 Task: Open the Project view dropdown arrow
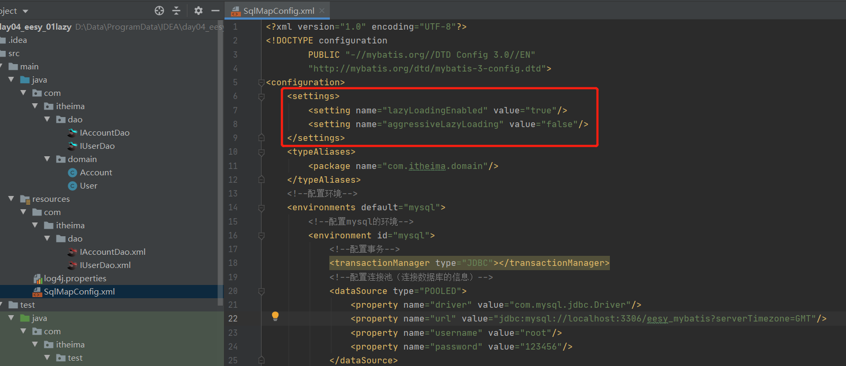(x=25, y=11)
